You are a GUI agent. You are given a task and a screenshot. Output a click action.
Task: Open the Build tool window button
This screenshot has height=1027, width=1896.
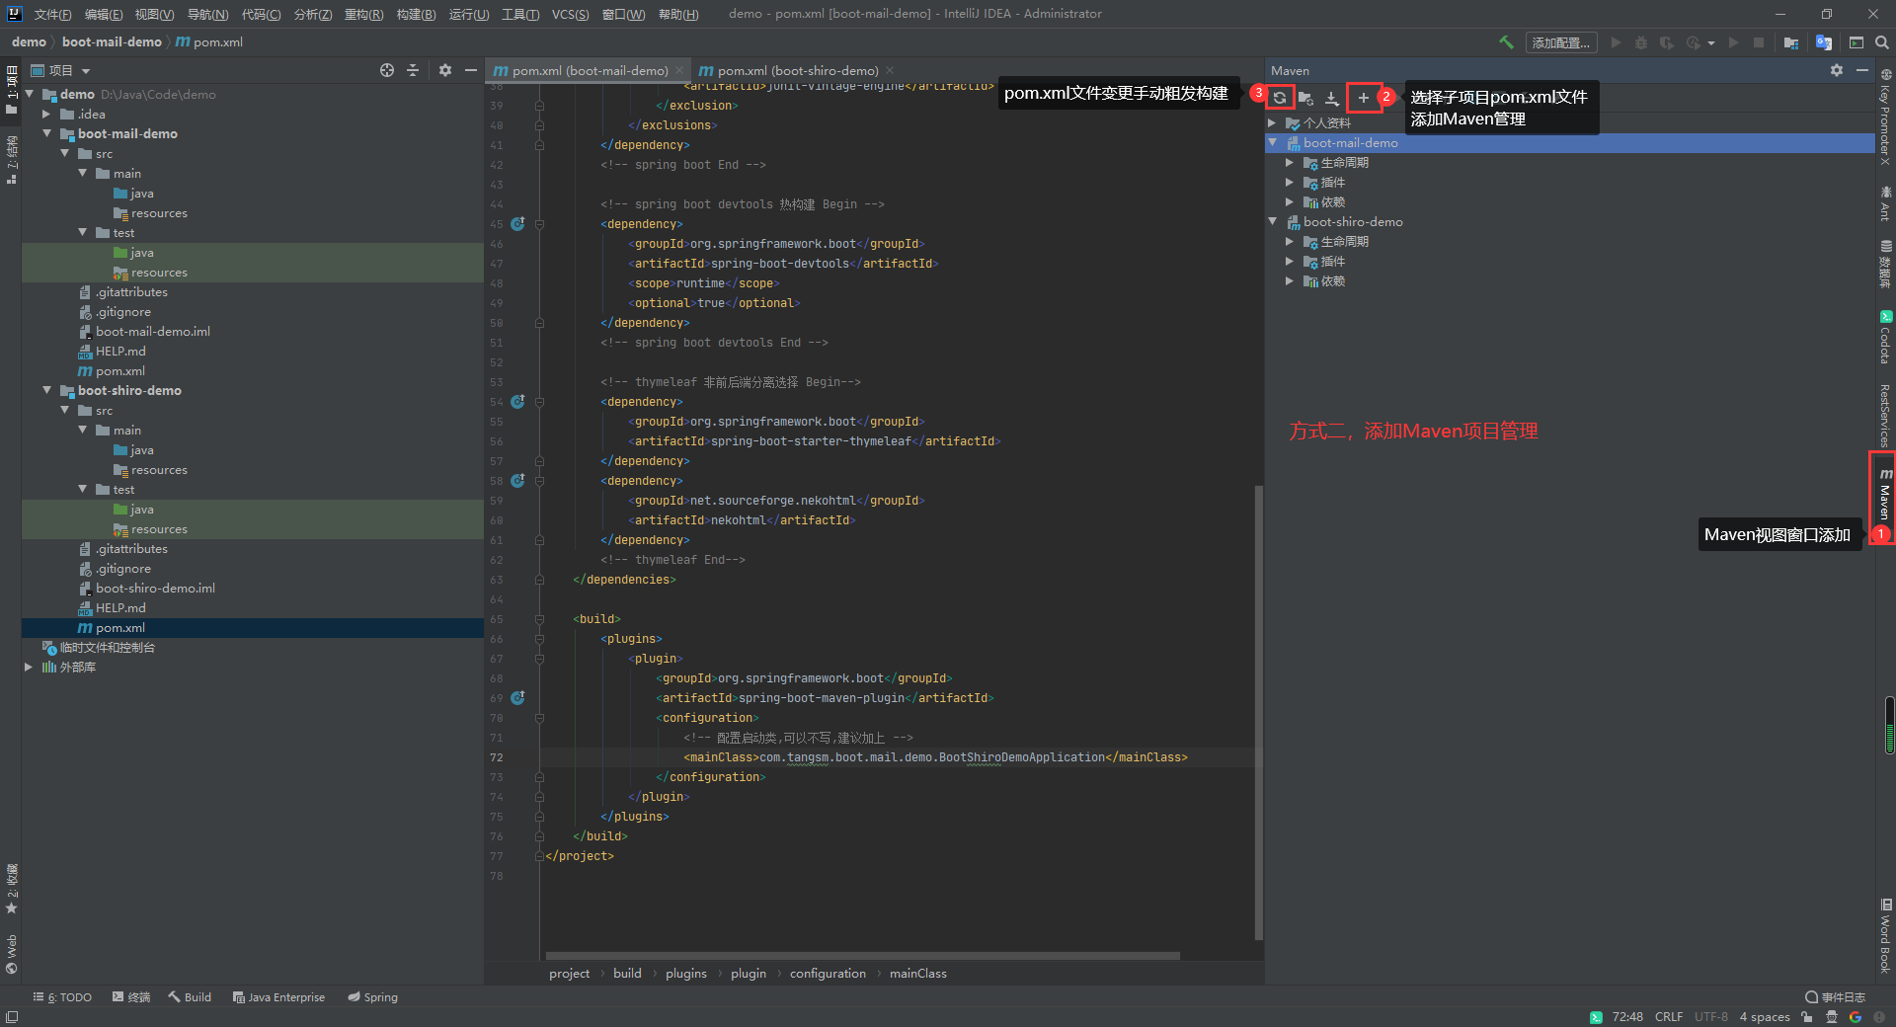pos(190,997)
